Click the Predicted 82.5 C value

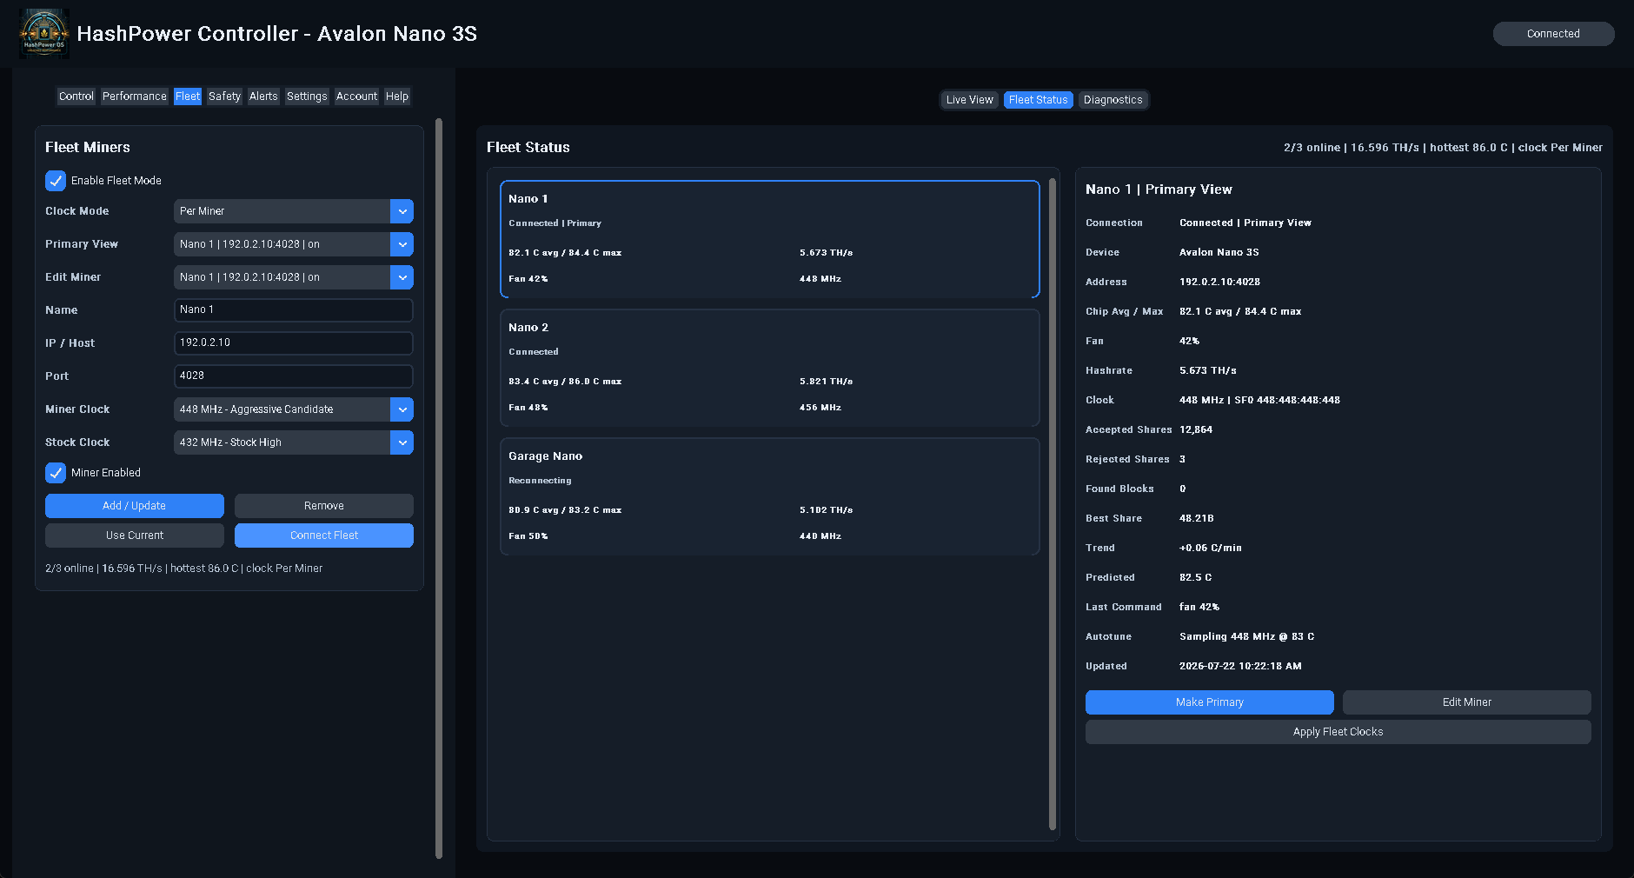tap(1195, 577)
